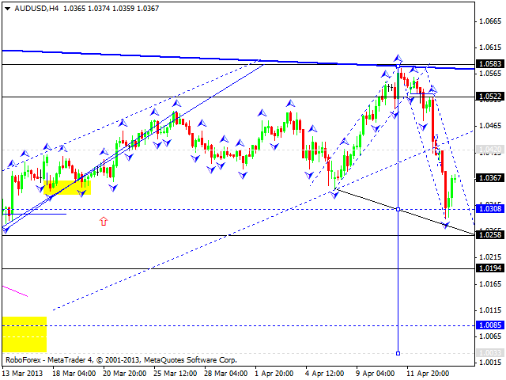Image resolution: width=506 pixels, height=380 pixels.
Task: Click the 1.0583 price level label
Action: point(490,64)
